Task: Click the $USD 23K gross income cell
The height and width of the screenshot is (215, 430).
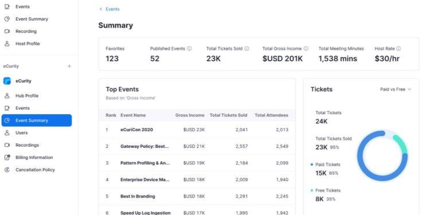Action: tap(194, 130)
